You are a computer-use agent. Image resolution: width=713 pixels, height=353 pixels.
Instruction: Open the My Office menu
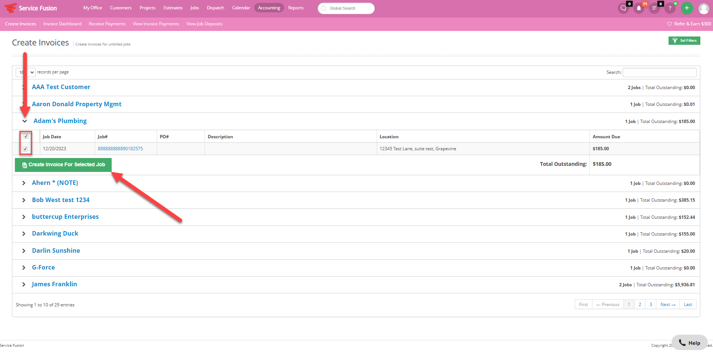coord(93,8)
